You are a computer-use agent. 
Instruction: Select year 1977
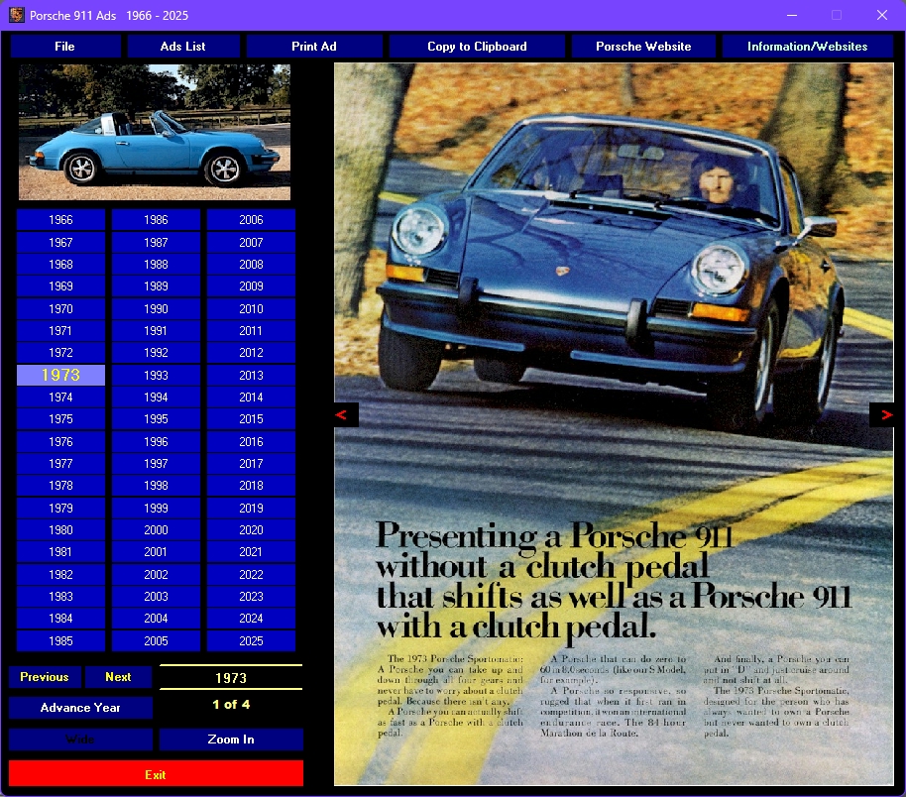[x=60, y=464]
